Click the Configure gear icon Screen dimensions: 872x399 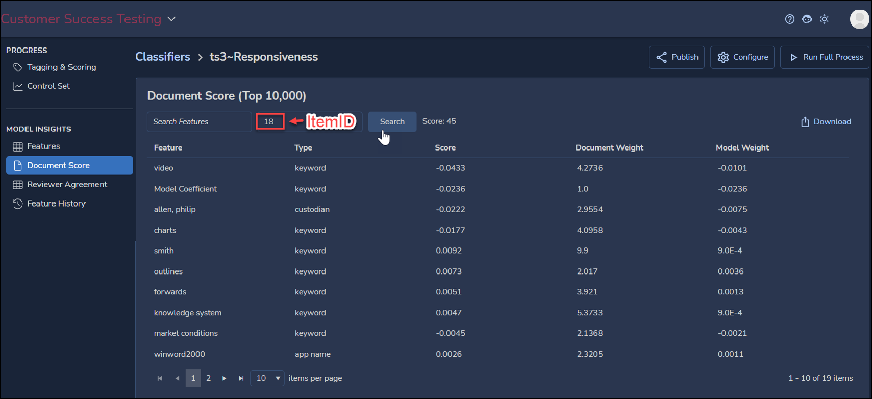click(x=723, y=57)
